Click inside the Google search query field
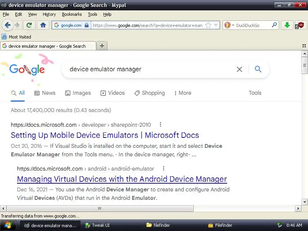The height and width of the screenshot is (231, 308). pos(149,69)
